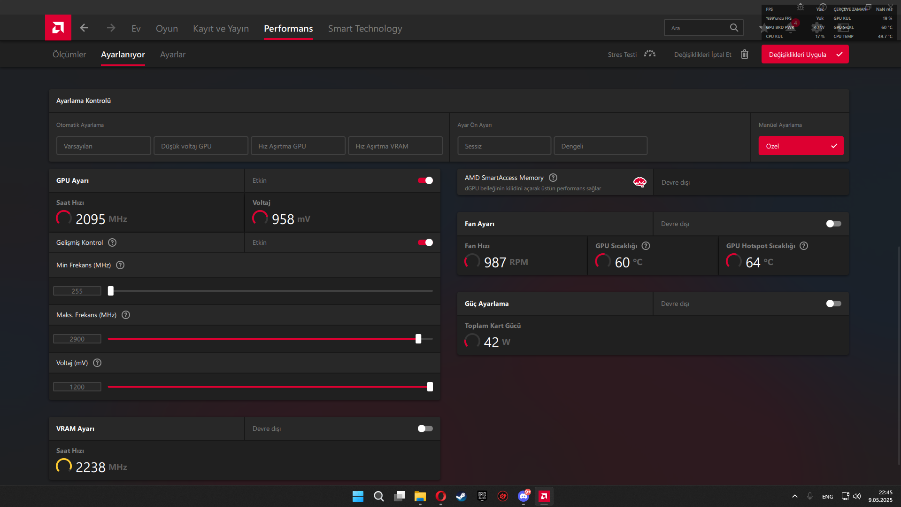
Task: Click the Voltaj value box 1200
Action: [x=77, y=387]
